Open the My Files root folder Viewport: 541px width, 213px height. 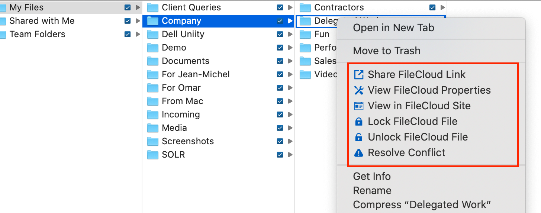(x=26, y=7)
